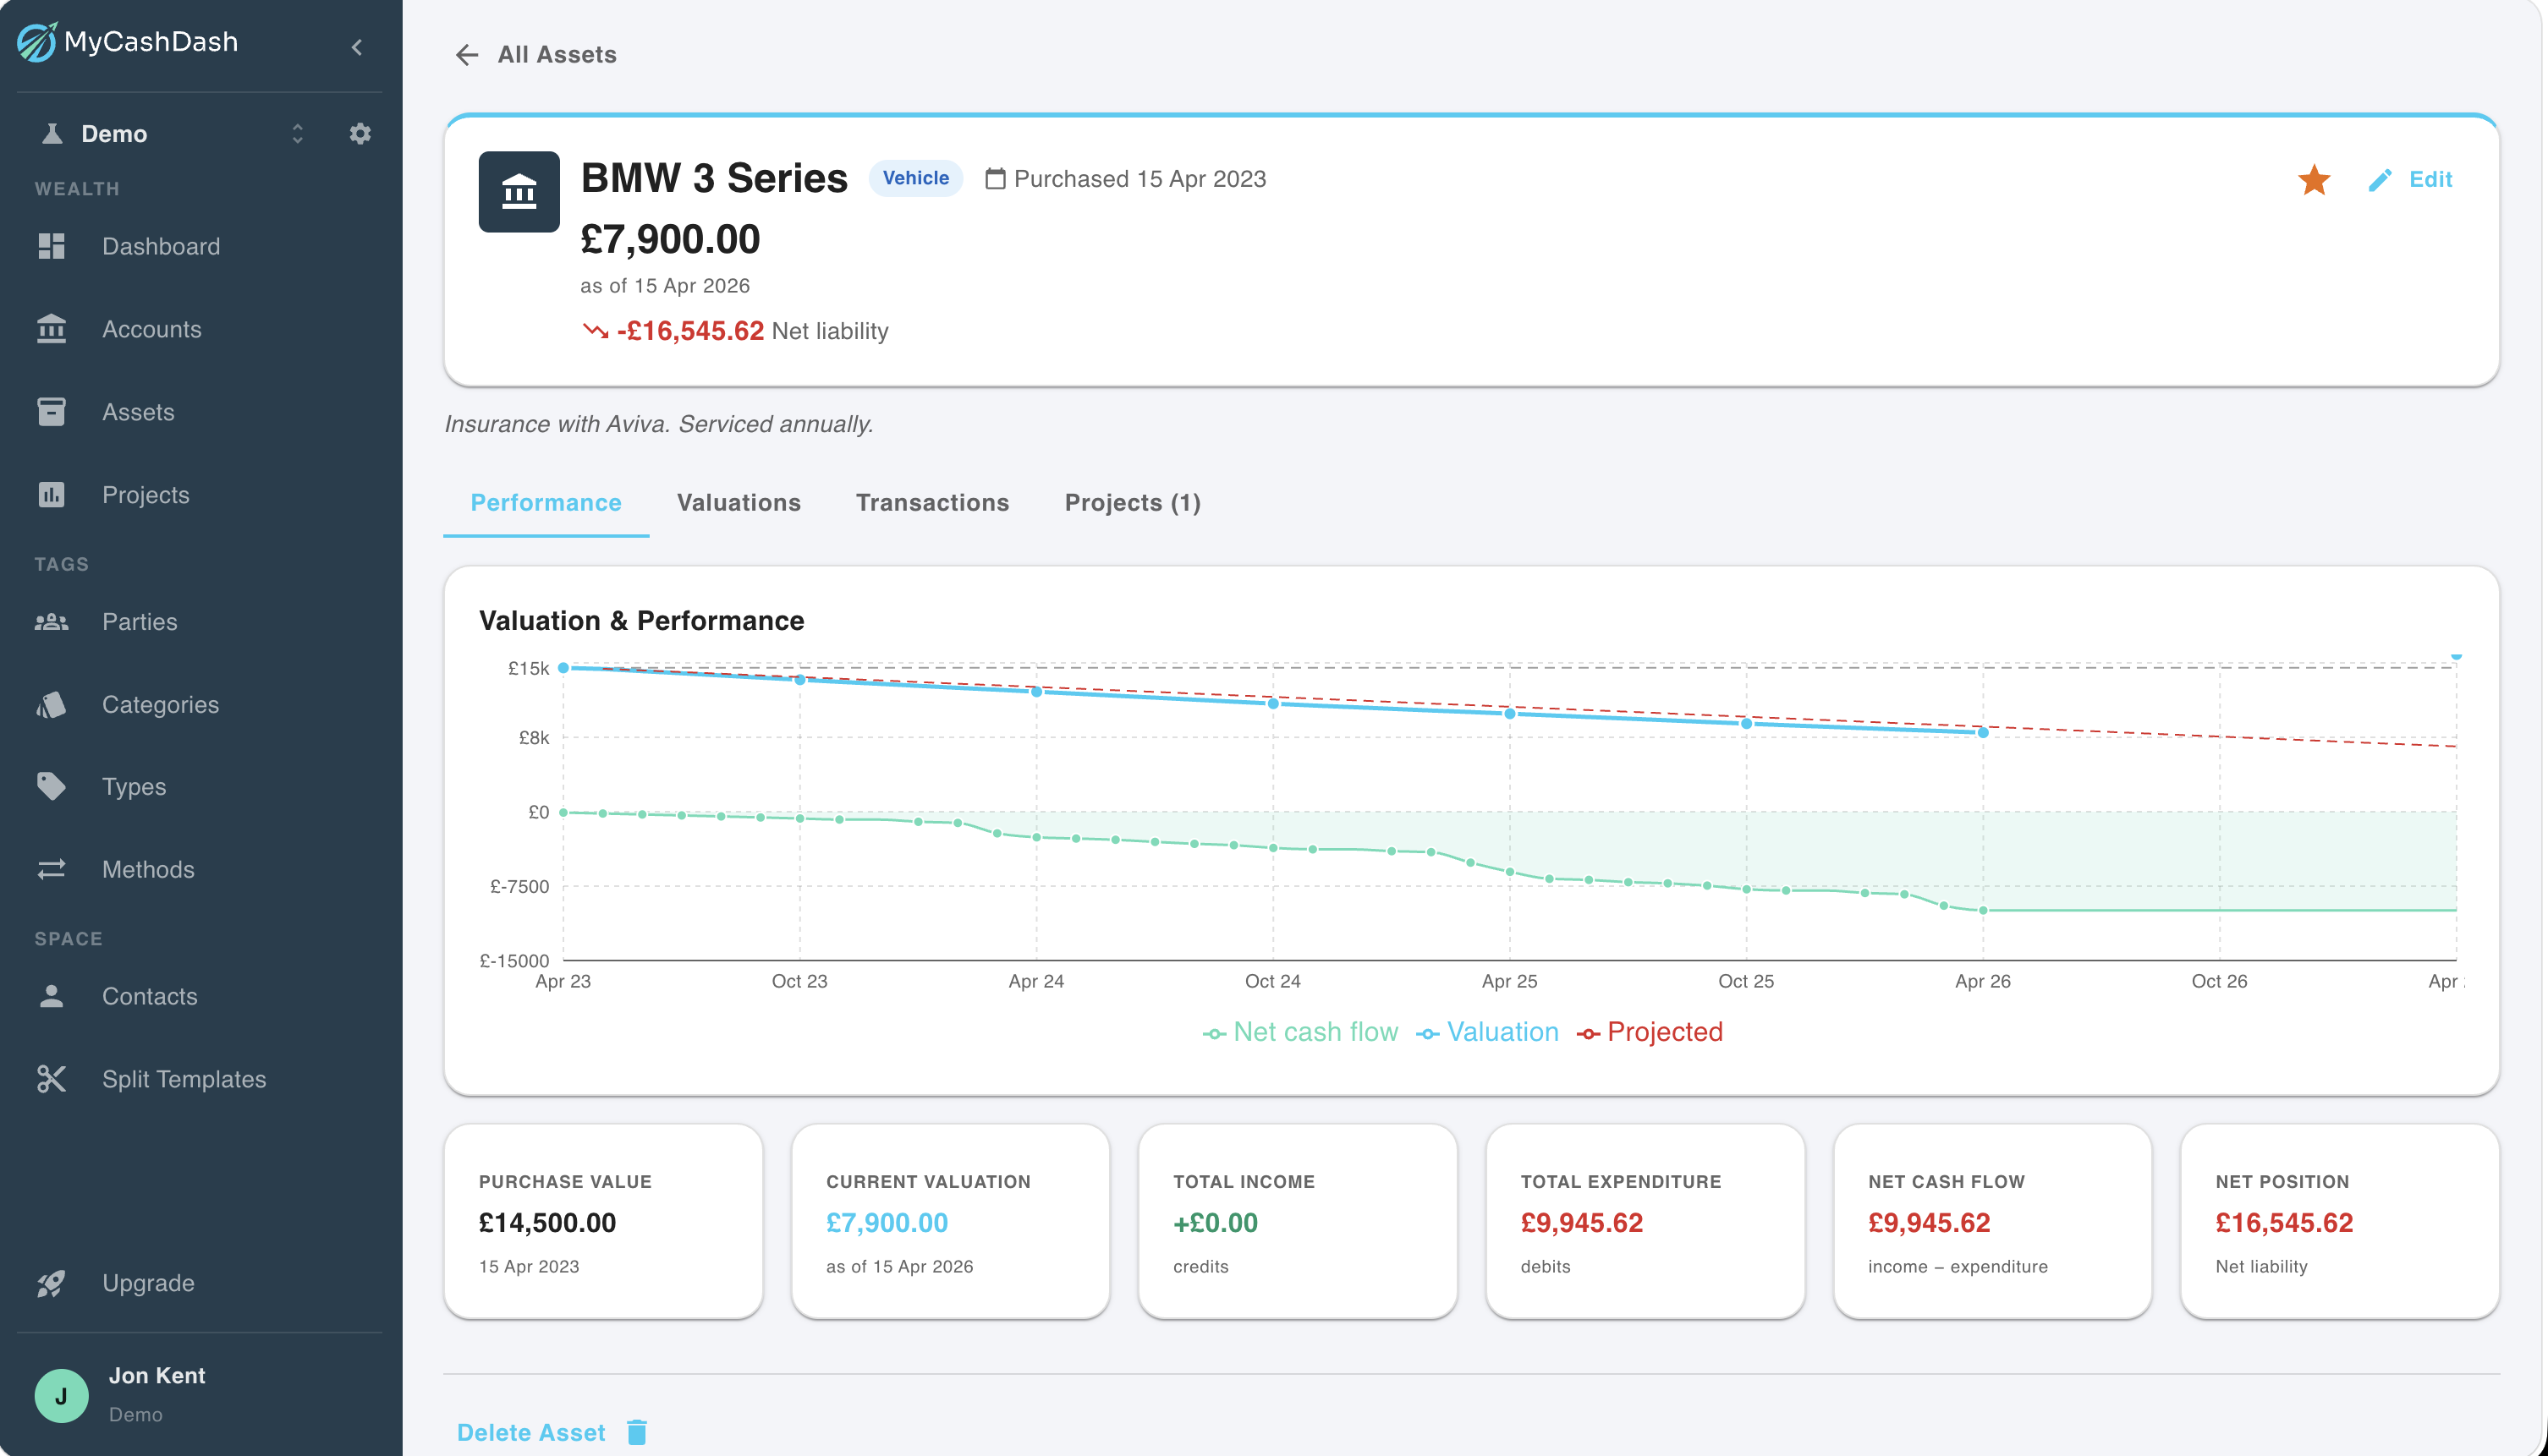Click the Total Income +£0.00 value
The image size is (2548, 1456).
pos(1215,1222)
